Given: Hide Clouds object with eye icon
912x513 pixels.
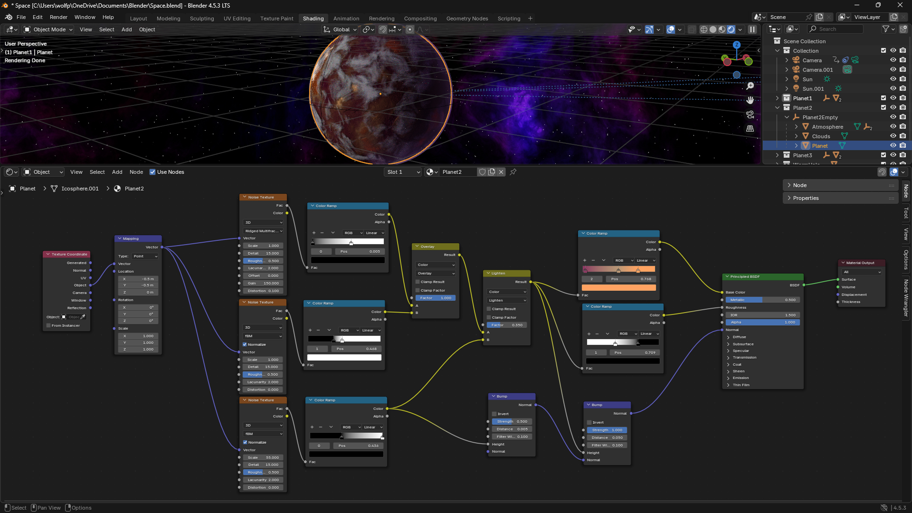Looking at the screenshot, I should 893,136.
